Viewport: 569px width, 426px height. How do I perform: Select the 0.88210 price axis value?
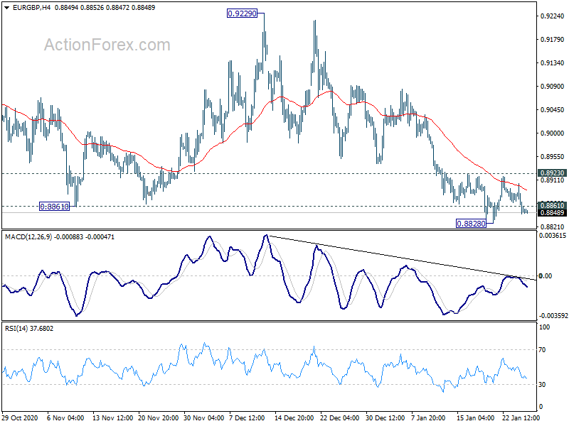[553, 227]
